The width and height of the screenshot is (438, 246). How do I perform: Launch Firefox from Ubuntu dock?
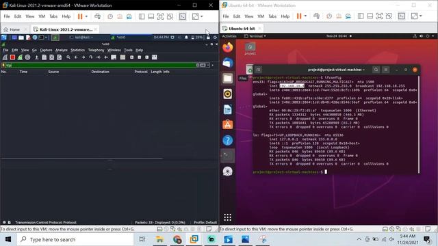pos(228,47)
